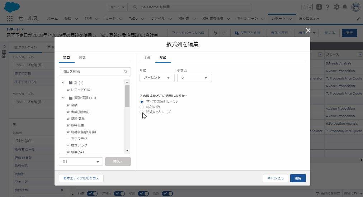Click the field list scrollbar thumb

click(x=127, y=96)
